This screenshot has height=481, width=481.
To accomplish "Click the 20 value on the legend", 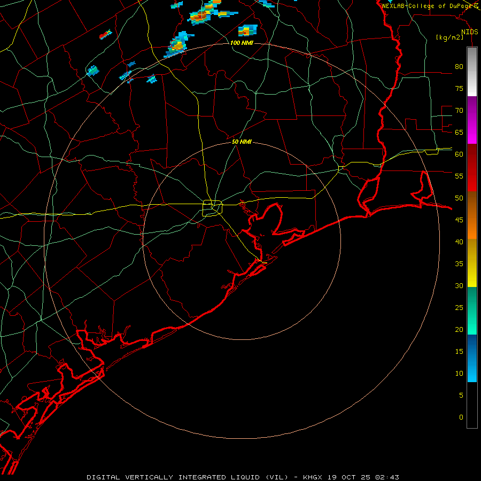I will pos(459,329).
